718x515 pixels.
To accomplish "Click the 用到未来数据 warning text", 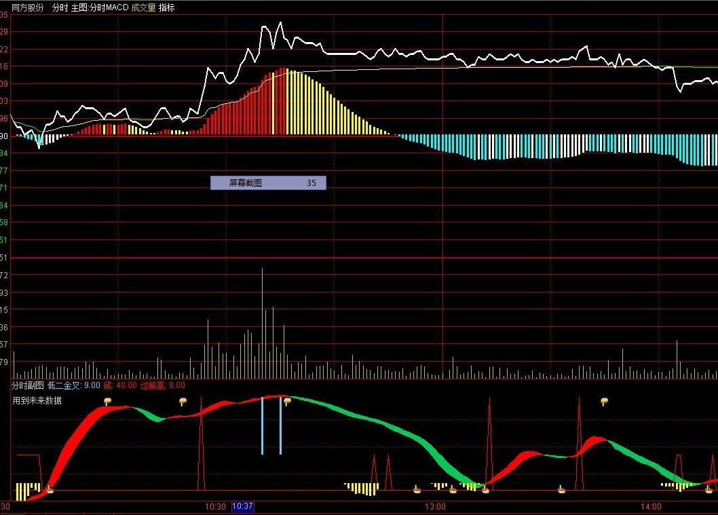I will 37,400.
